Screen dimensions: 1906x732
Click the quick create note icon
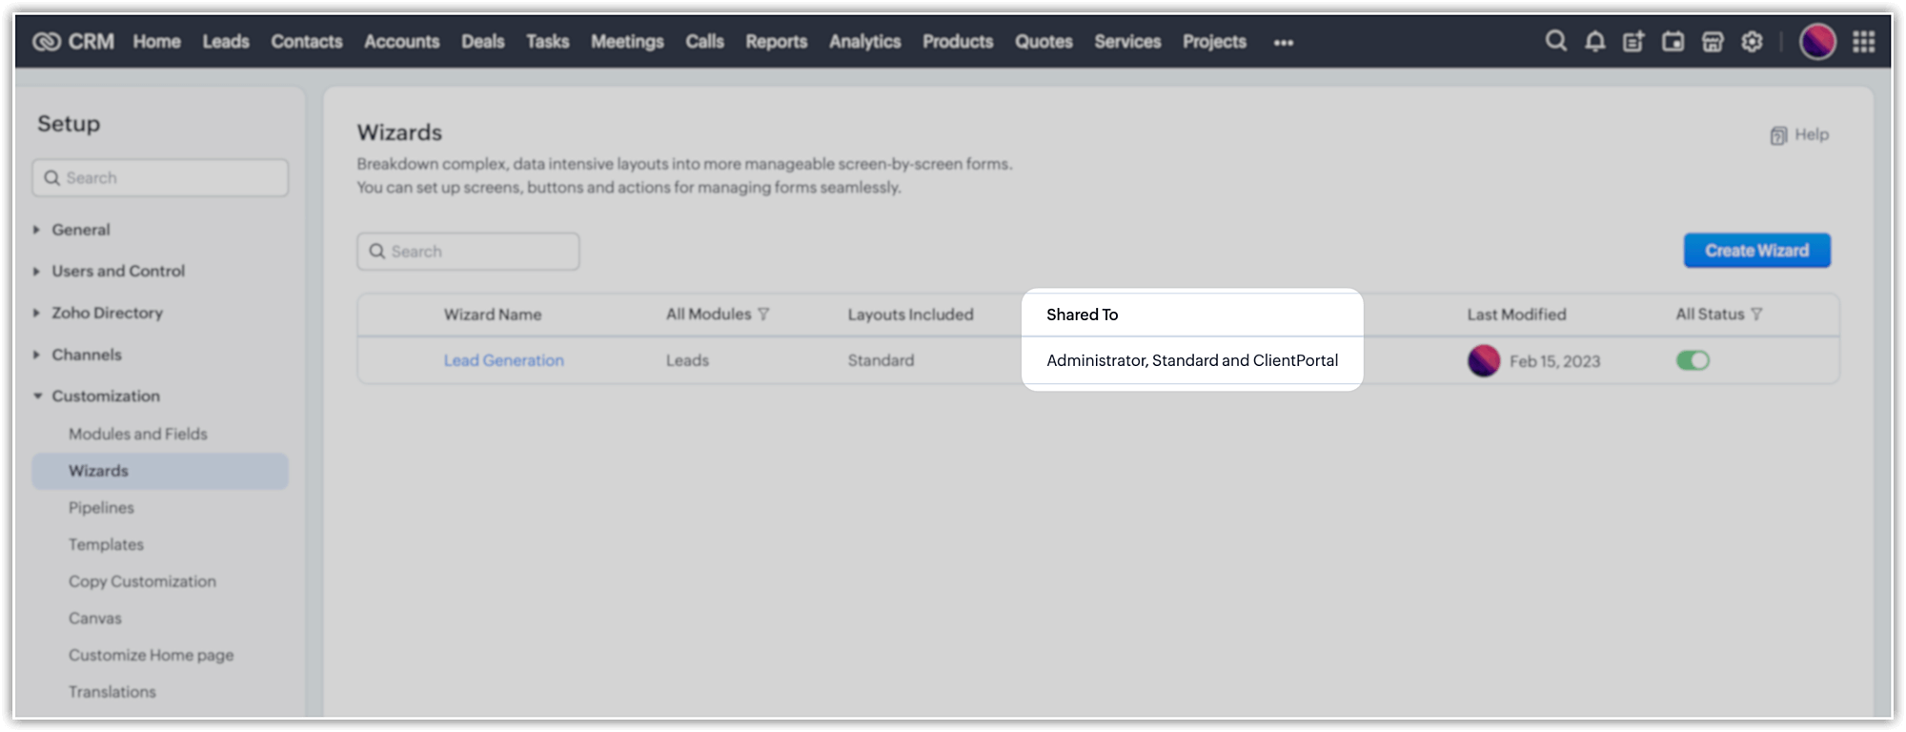click(x=1633, y=41)
